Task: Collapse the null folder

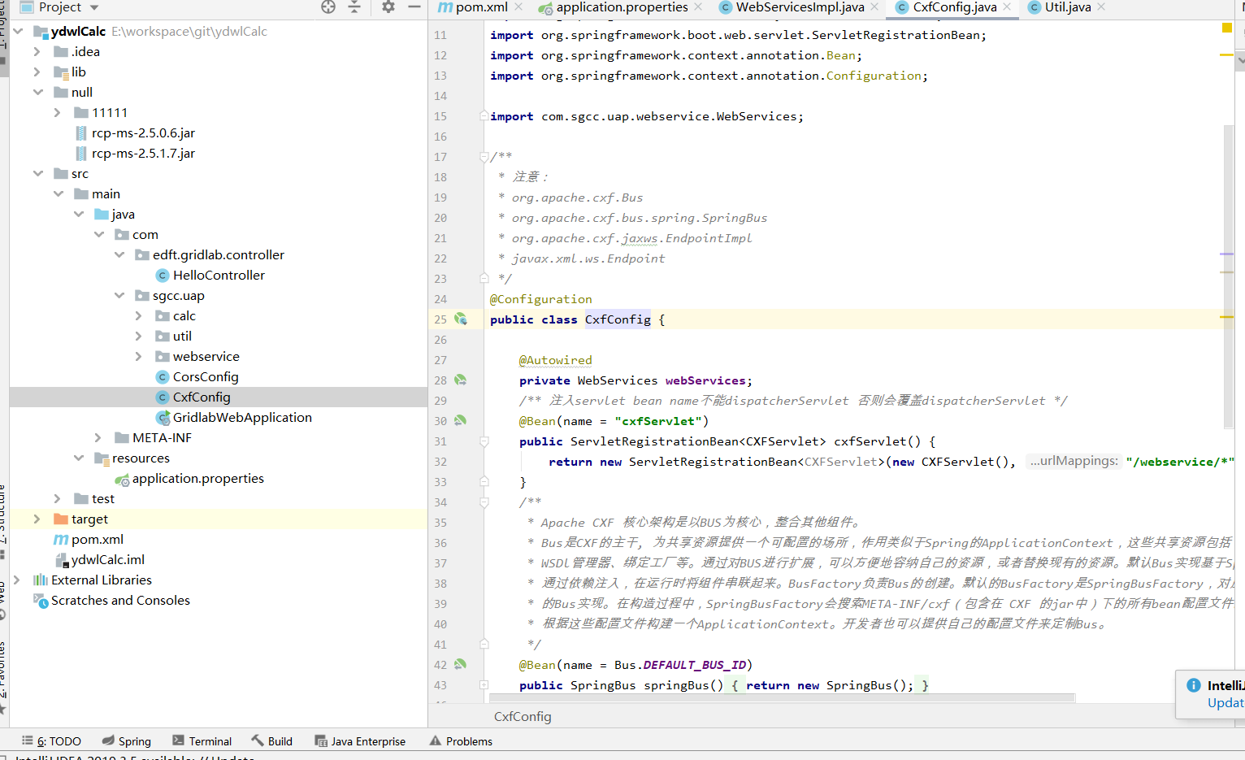Action: [x=37, y=93]
